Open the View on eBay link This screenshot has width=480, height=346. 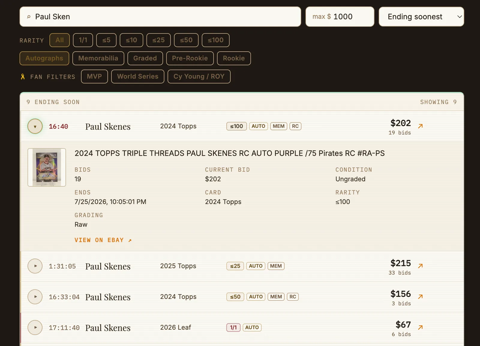(x=103, y=240)
